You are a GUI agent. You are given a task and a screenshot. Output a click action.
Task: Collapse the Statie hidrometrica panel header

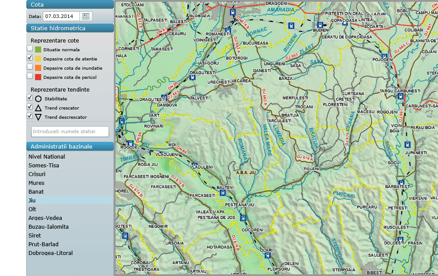click(x=70, y=28)
